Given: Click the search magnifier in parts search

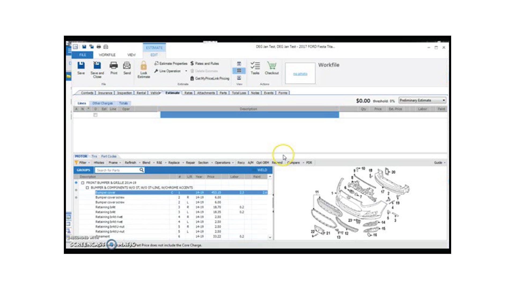Looking at the screenshot, I should coord(141,170).
